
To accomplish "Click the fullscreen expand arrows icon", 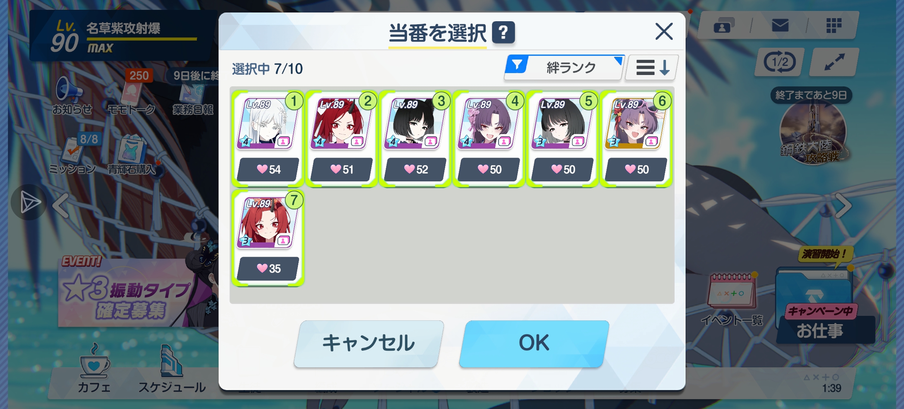I will (834, 62).
